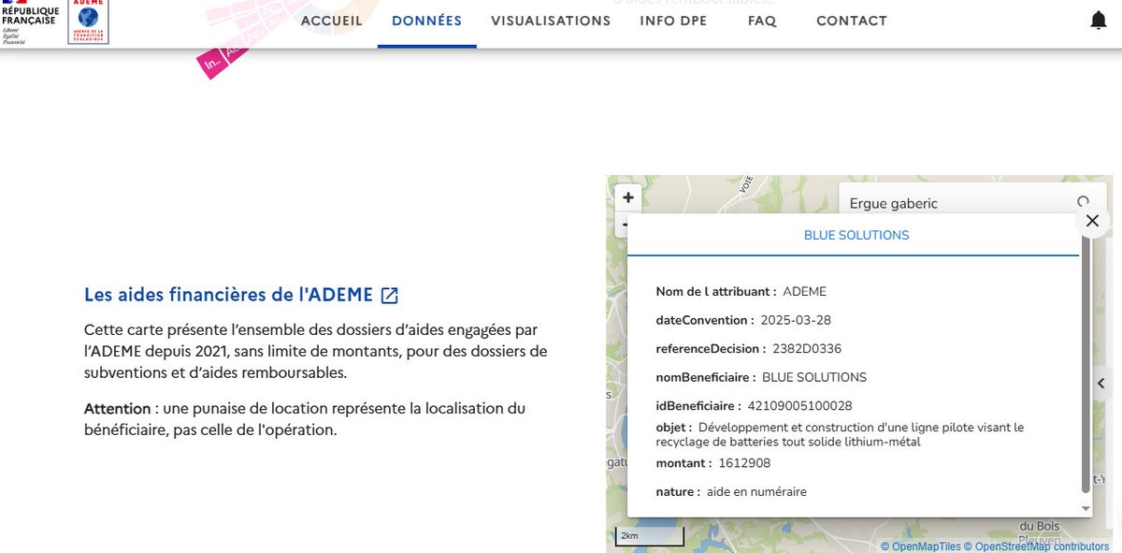Viewport: 1122px width, 553px height.
Task: Select the nature value aide en numéraire
Action: (756, 492)
